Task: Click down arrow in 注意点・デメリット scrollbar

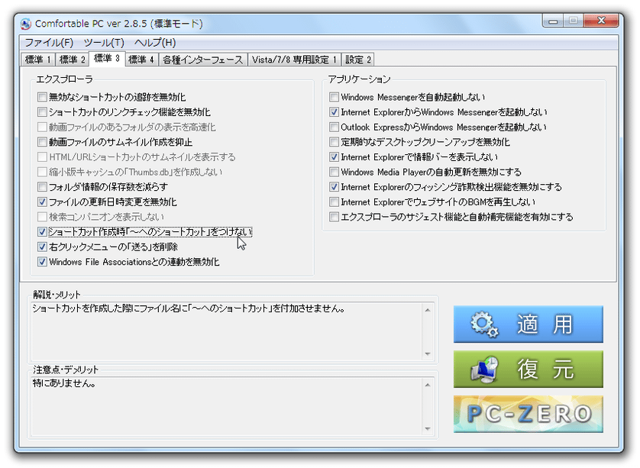Action: click(x=428, y=428)
